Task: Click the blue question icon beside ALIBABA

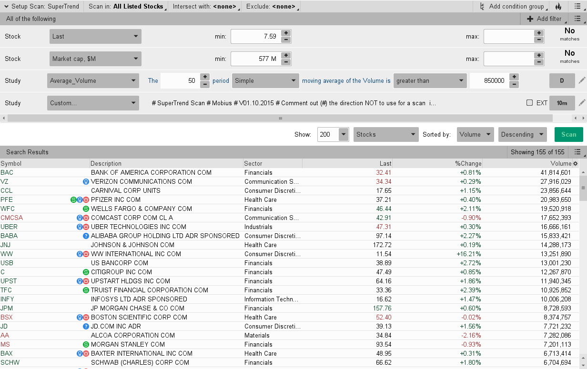Action: [x=86, y=236]
